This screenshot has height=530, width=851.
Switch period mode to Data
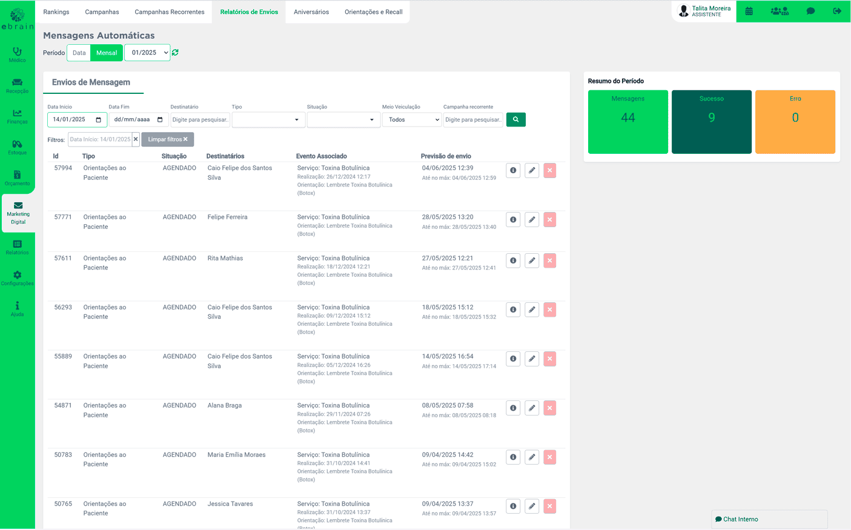(x=79, y=53)
